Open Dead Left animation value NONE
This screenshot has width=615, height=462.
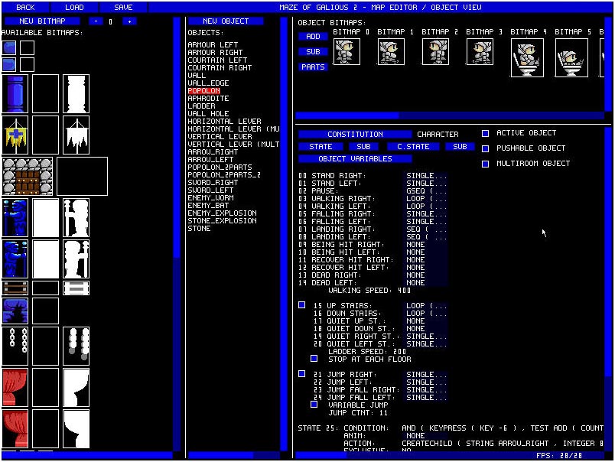pyautogui.click(x=426, y=283)
